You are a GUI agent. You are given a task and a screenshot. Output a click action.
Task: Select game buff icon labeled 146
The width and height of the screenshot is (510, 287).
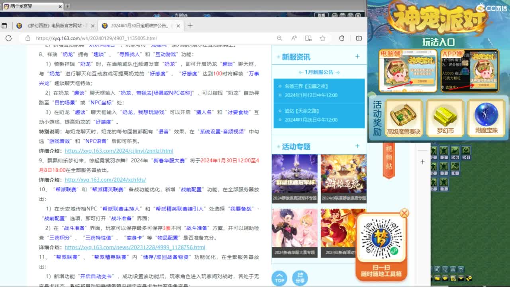455,152
